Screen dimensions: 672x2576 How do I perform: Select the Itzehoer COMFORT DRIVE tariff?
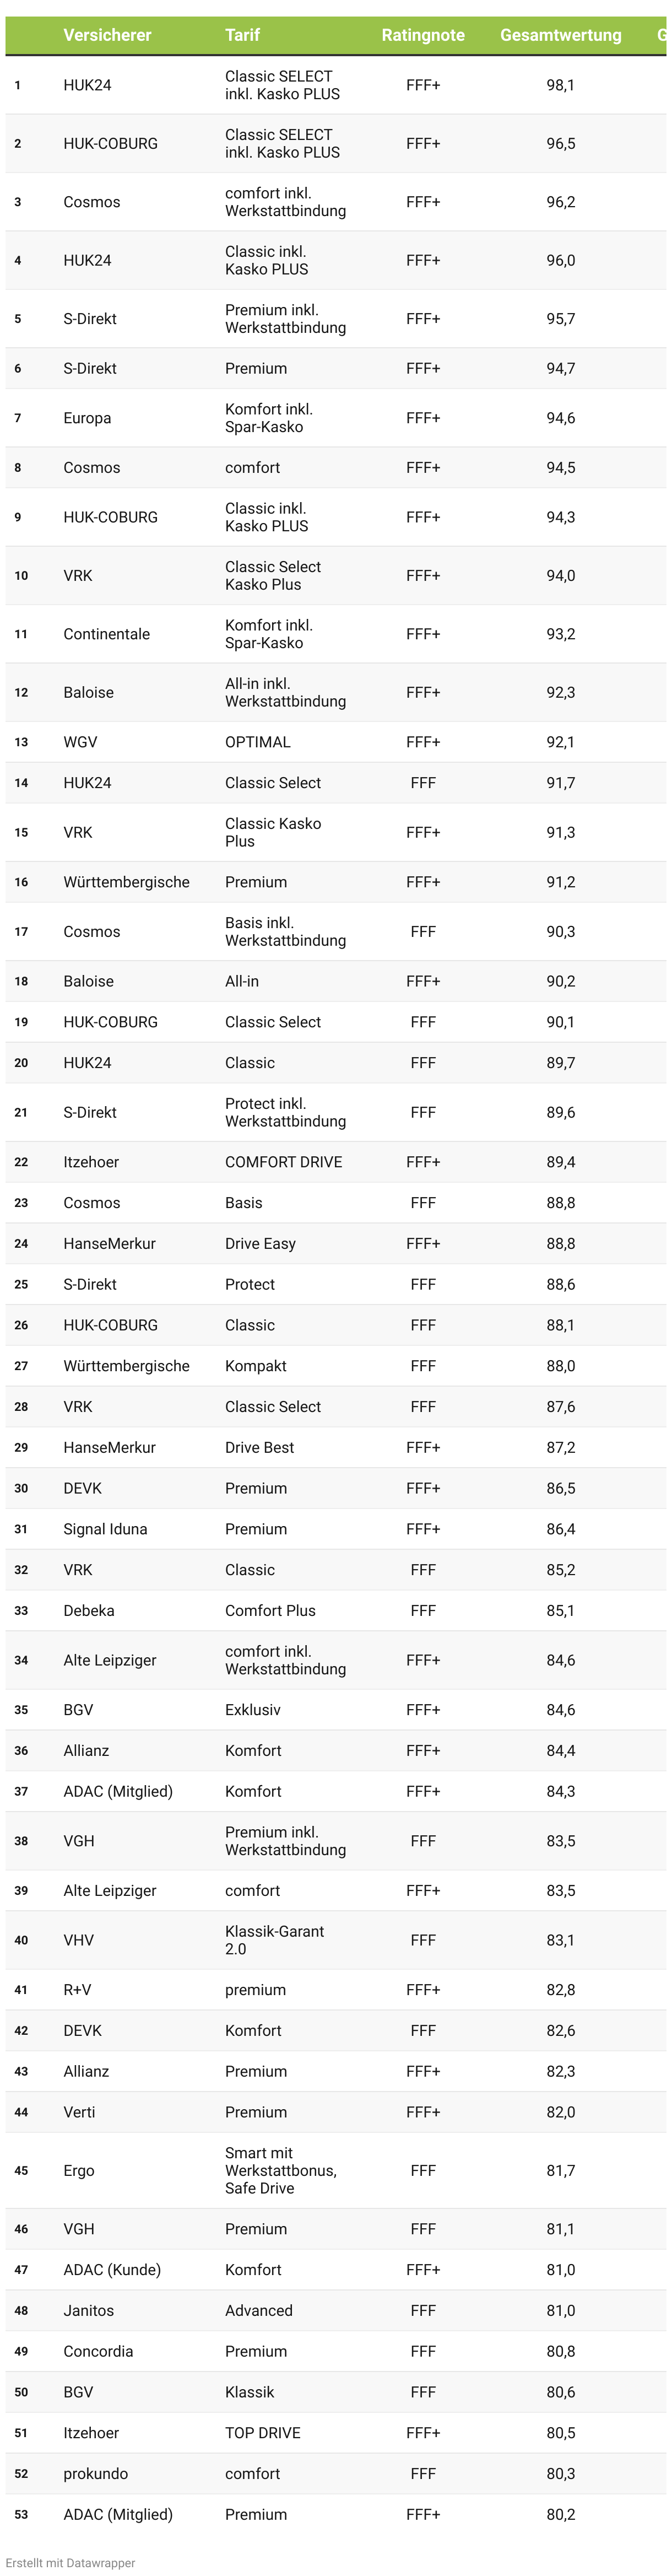pos(283,1162)
